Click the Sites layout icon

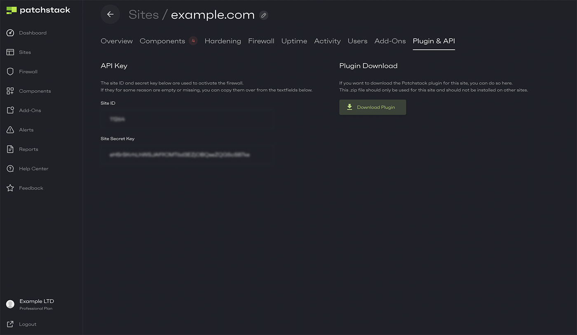10,52
